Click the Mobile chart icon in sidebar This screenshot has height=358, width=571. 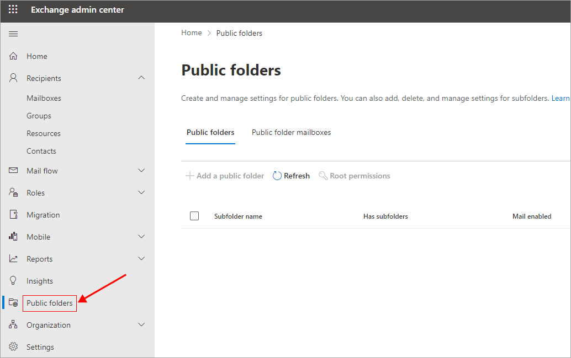[14, 237]
